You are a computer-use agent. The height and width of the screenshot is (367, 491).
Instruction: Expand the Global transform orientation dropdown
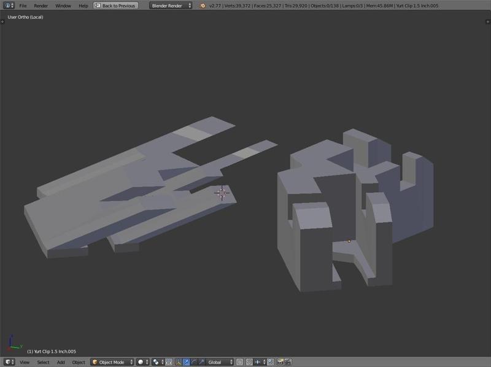(220, 362)
